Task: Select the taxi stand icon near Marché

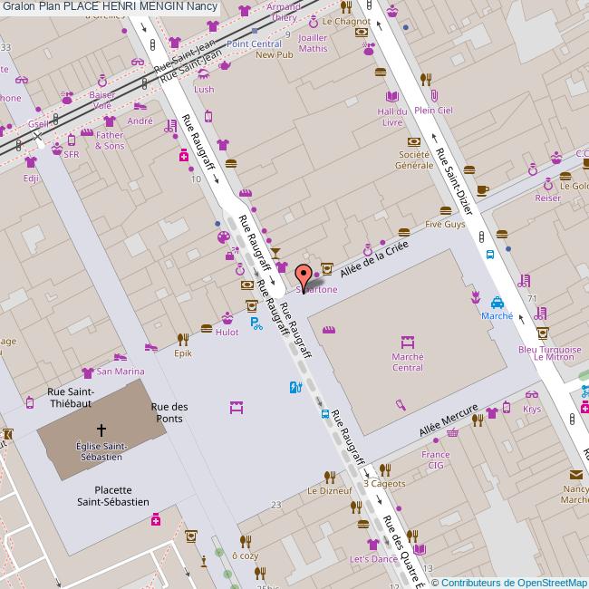Action: pyautogui.click(x=497, y=303)
